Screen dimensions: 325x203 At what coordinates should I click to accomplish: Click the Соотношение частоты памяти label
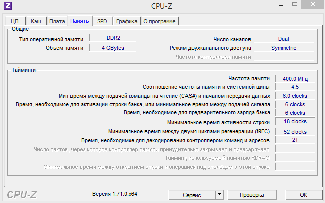pos(206,87)
